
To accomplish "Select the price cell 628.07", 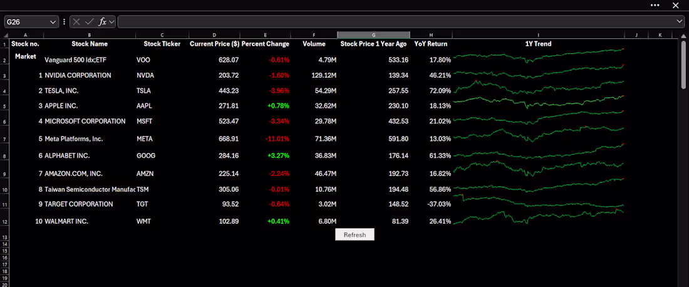I will click(x=229, y=60).
